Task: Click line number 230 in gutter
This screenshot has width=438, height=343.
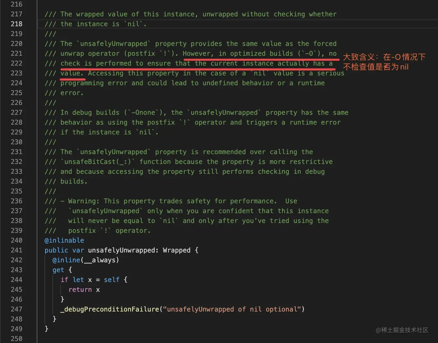Action: pos(16,142)
